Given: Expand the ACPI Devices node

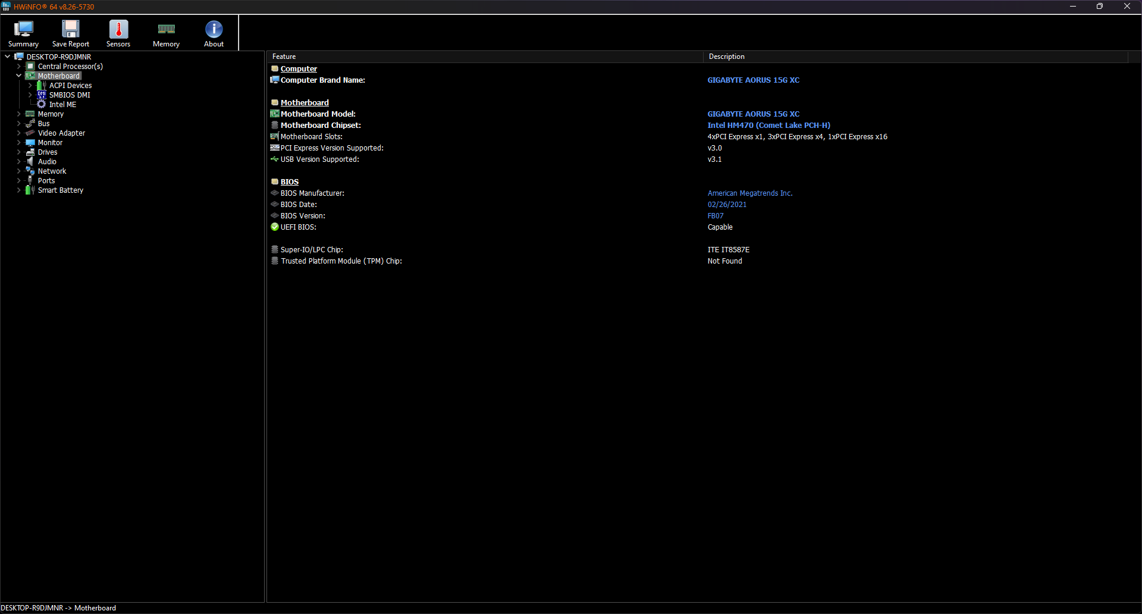Looking at the screenshot, I should 30,86.
